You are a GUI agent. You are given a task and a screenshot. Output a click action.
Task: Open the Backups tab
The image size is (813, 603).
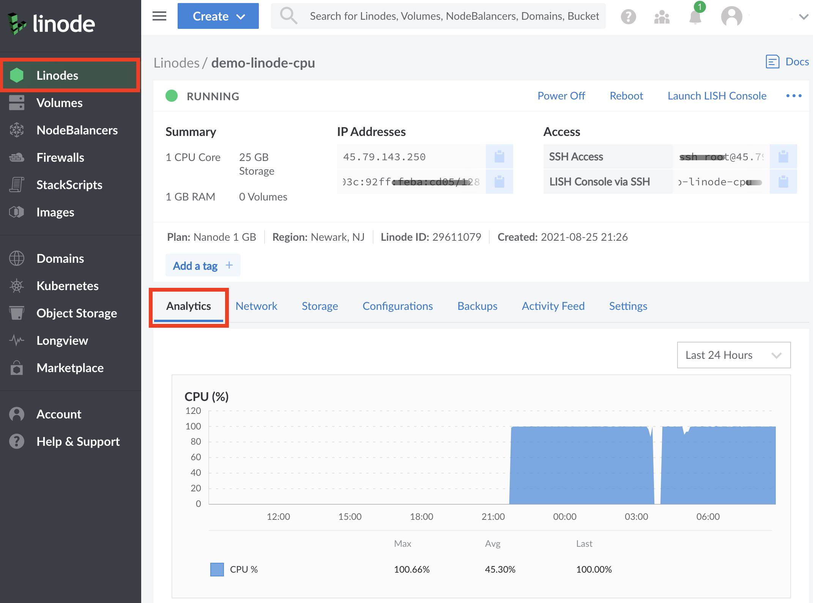tap(477, 306)
